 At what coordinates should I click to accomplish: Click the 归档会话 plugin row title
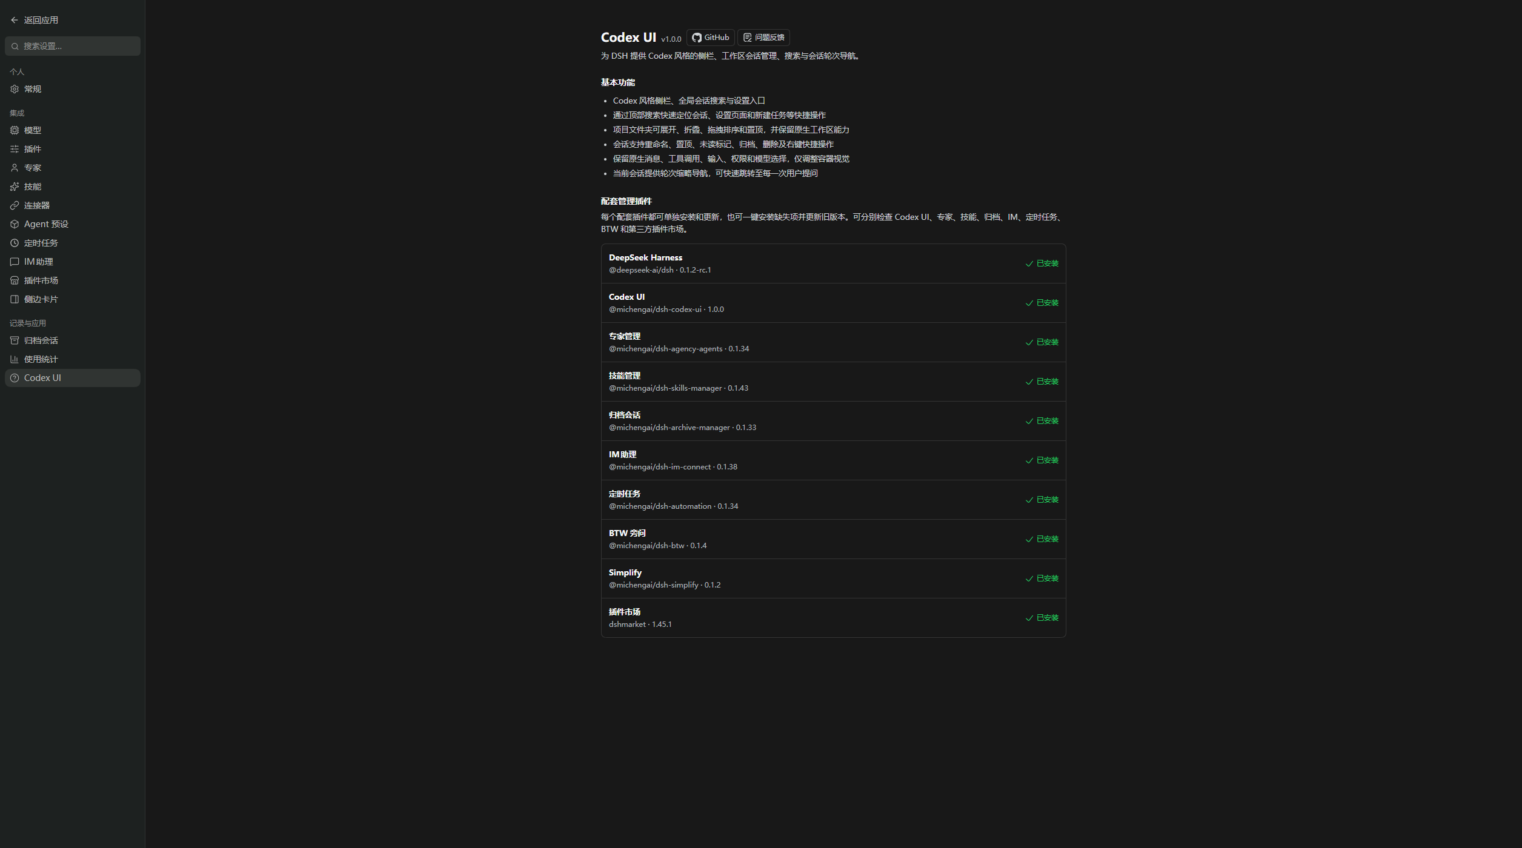[x=625, y=415]
